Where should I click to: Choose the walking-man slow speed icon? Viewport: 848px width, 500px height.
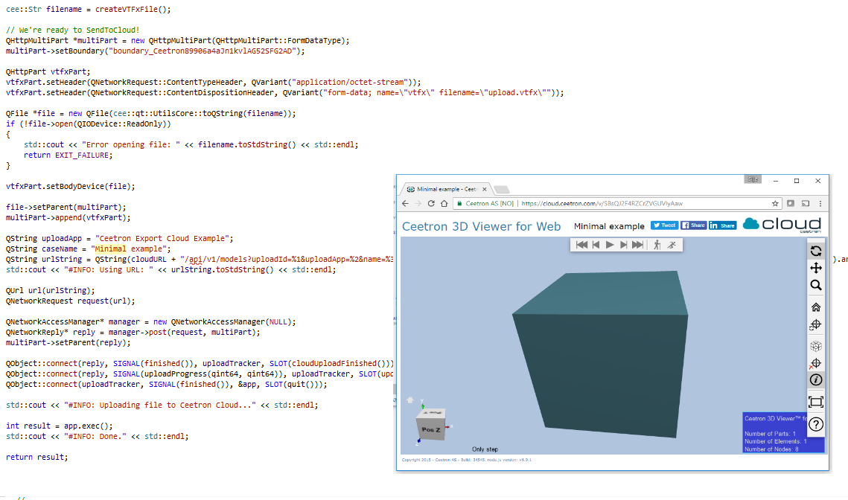coord(657,245)
